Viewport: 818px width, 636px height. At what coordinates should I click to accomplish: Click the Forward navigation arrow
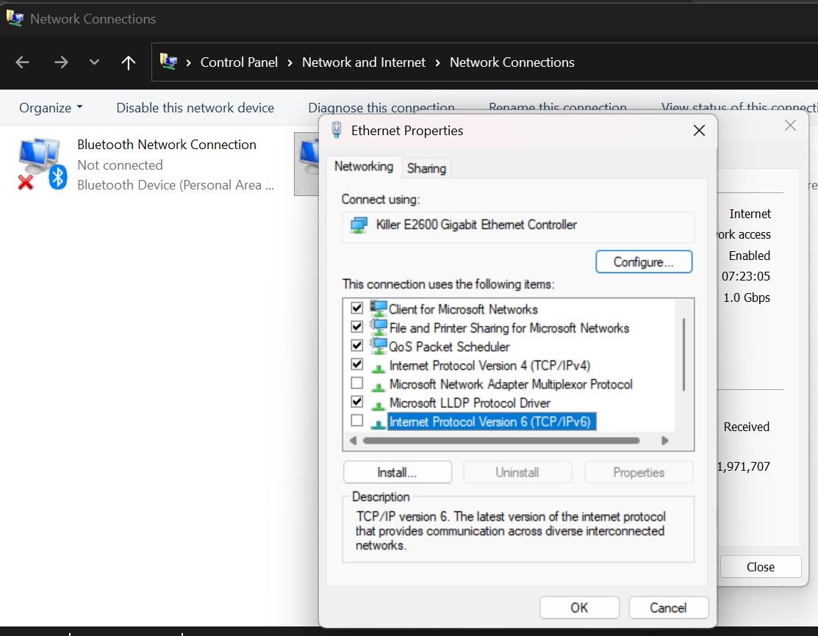61,62
